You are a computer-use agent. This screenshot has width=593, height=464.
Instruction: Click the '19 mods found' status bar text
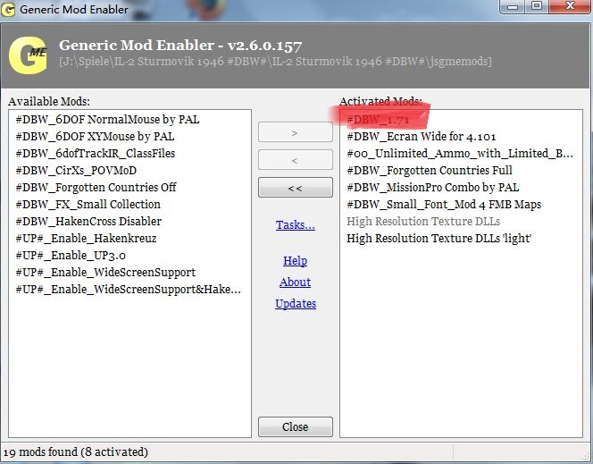[x=76, y=452]
